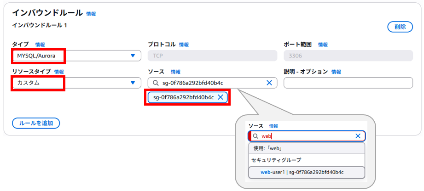Select web-user1 security group suggestion

pyautogui.click(x=307, y=172)
